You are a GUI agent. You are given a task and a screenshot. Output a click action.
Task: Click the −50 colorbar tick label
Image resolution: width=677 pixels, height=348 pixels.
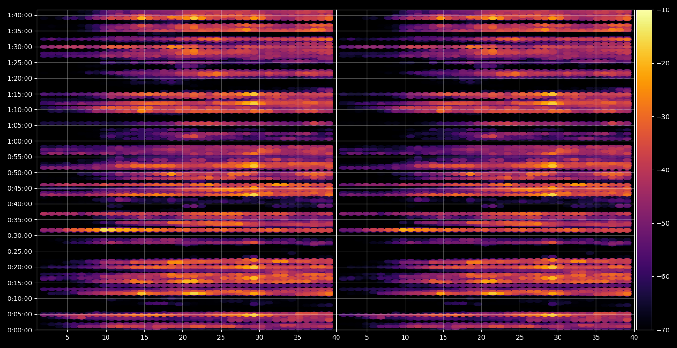[662, 223]
